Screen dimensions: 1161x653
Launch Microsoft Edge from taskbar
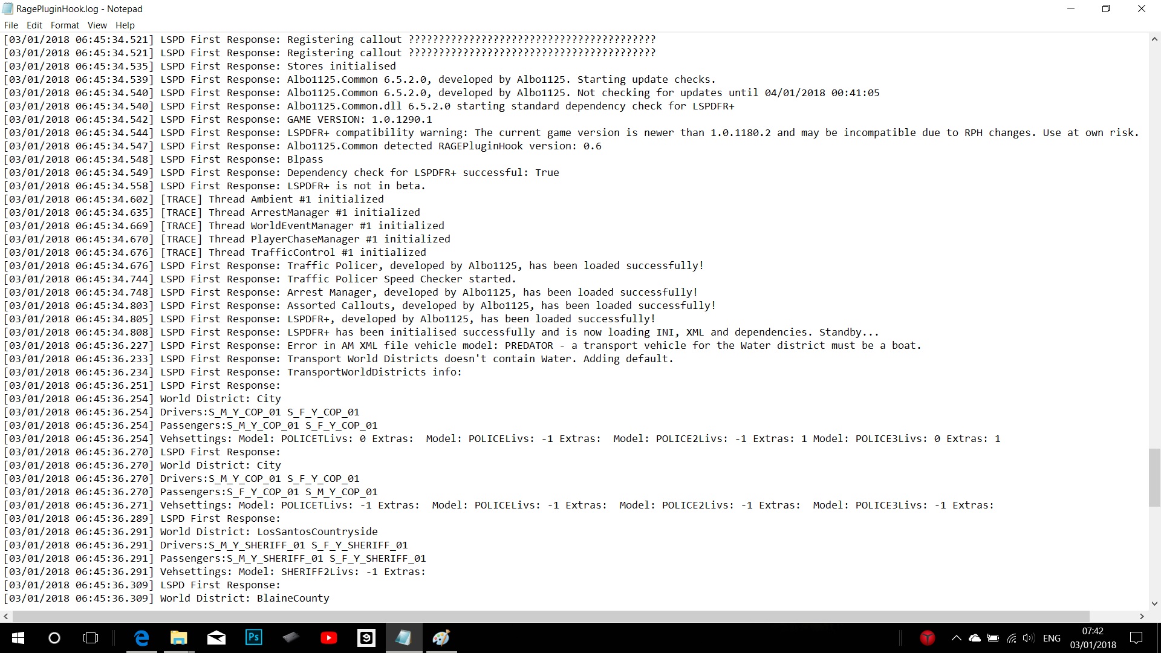pos(141,638)
